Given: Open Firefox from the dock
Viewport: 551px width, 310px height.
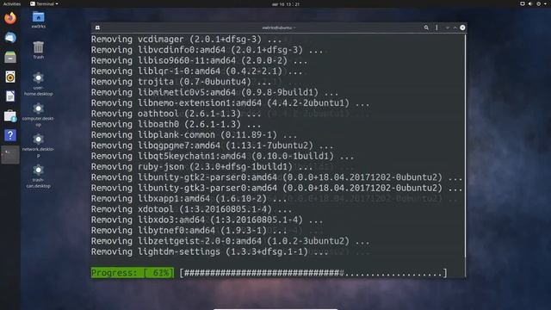Looking at the screenshot, I should (10, 17).
